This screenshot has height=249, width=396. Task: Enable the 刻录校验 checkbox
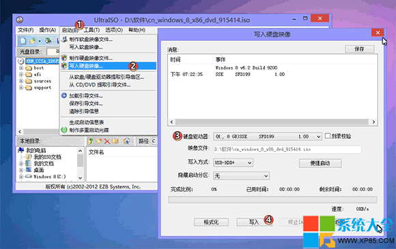point(328,136)
